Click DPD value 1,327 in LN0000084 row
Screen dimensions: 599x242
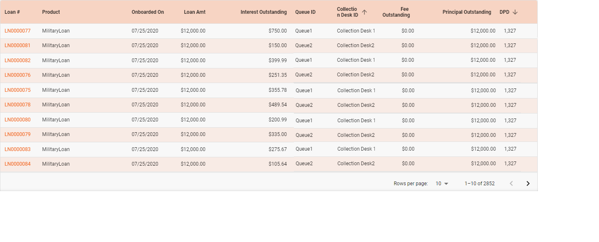pos(510,164)
